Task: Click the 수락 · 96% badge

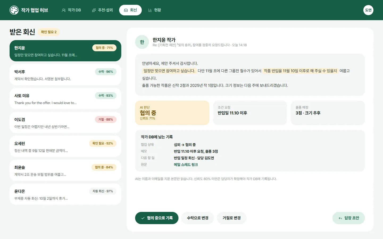Action: pyautogui.click(x=106, y=72)
